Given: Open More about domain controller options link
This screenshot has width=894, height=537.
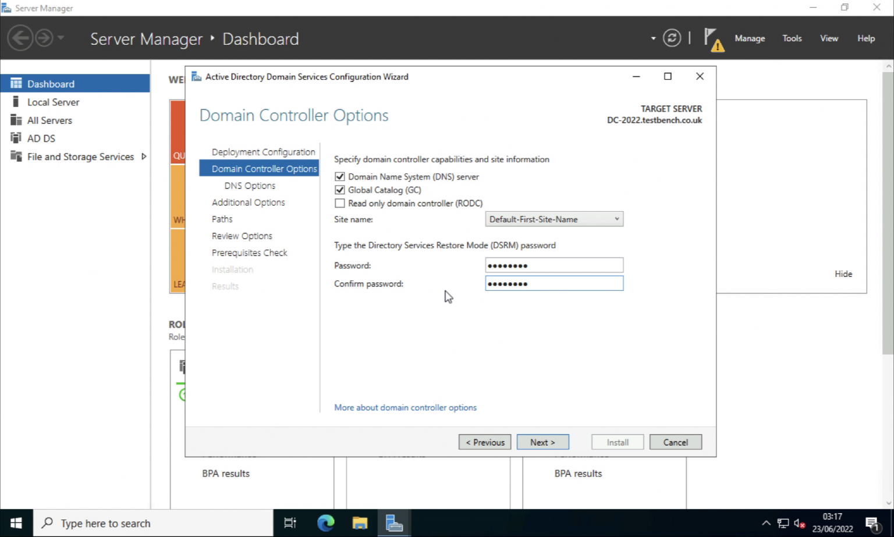Looking at the screenshot, I should [x=405, y=407].
